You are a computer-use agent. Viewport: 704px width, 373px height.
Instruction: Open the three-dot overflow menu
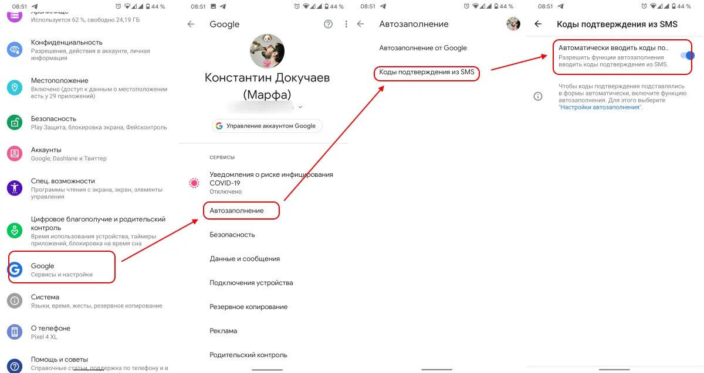click(x=346, y=24)
